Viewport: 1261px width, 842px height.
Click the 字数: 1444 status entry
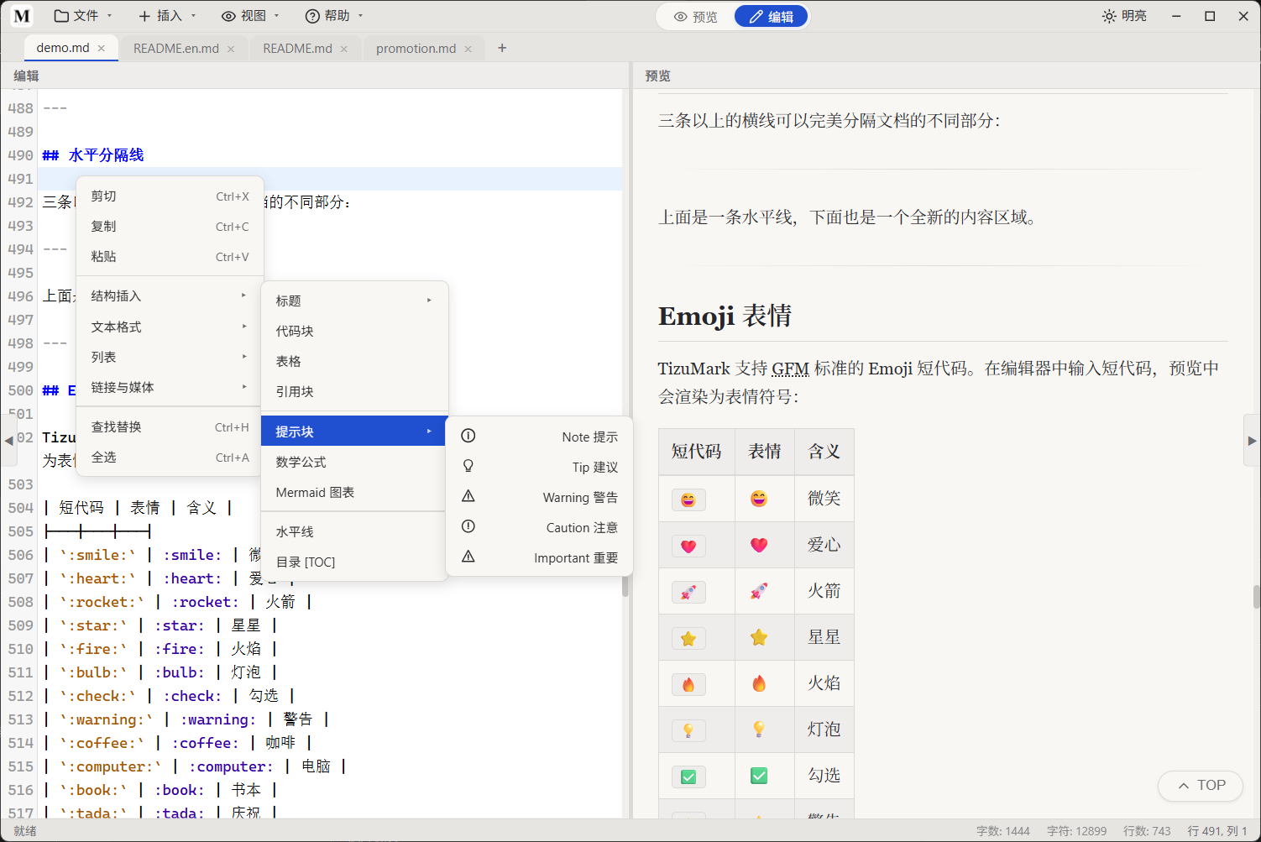[1002, 831]
